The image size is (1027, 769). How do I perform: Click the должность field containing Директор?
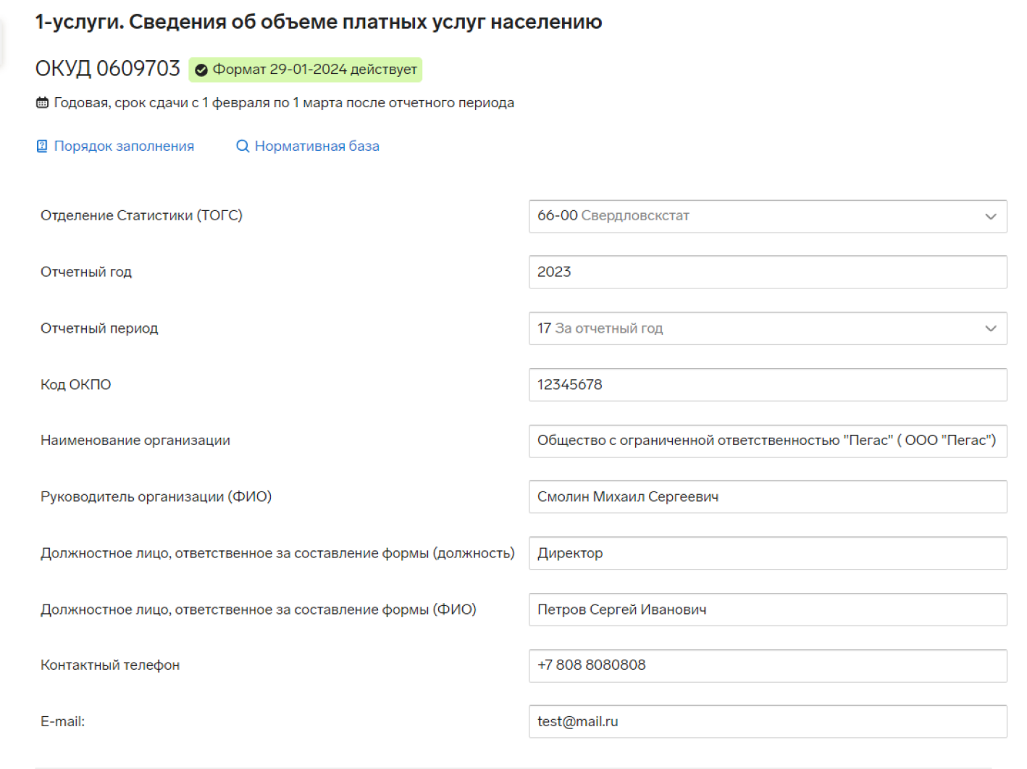[x=768, y=553]
